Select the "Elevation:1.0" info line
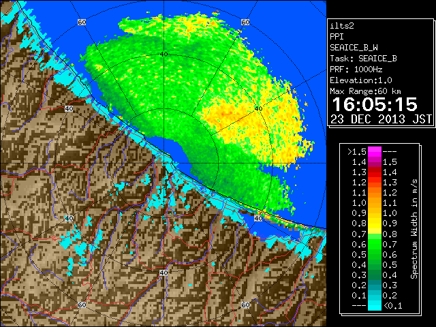Screen dimensions: 436x327 [361, 80]
